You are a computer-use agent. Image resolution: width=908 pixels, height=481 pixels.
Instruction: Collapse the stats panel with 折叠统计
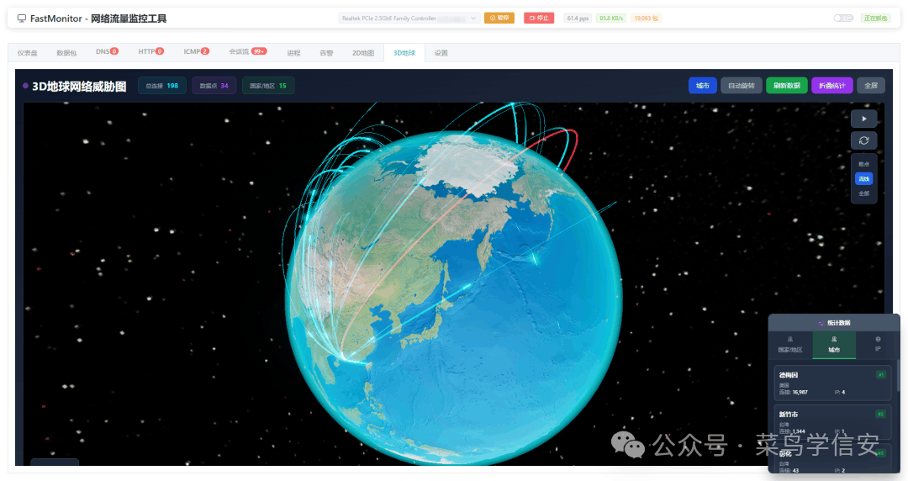[831, 86]
